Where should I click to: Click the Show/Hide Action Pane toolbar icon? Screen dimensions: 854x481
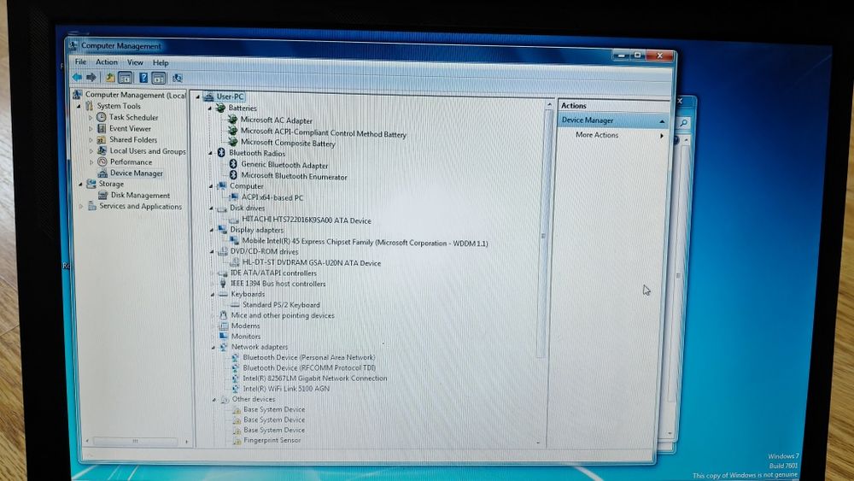(159, 79)
